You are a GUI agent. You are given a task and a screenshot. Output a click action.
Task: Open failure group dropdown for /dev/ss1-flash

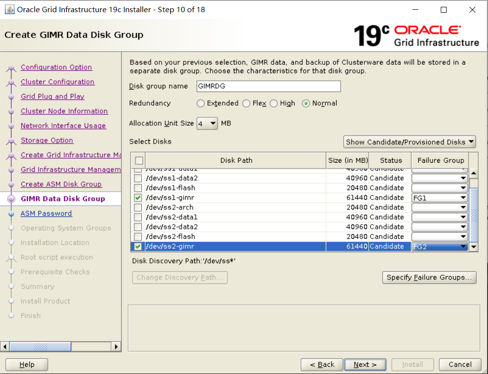(x=439, y=188)
